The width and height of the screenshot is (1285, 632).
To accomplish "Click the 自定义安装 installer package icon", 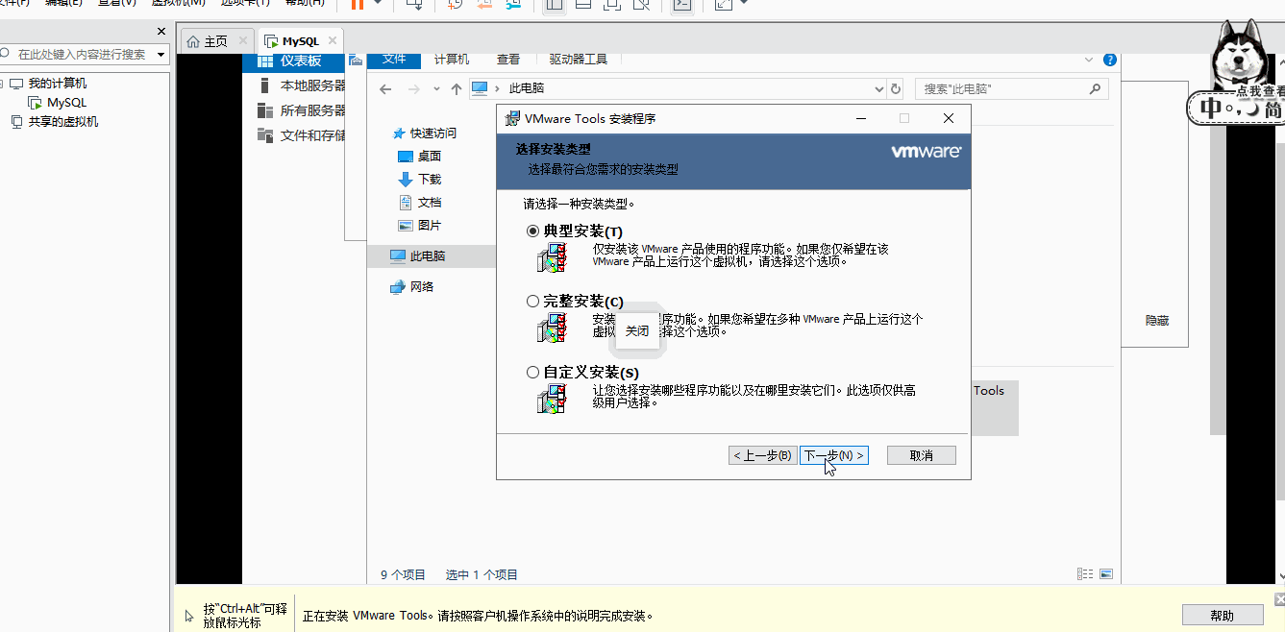I will tap(552, 399).
